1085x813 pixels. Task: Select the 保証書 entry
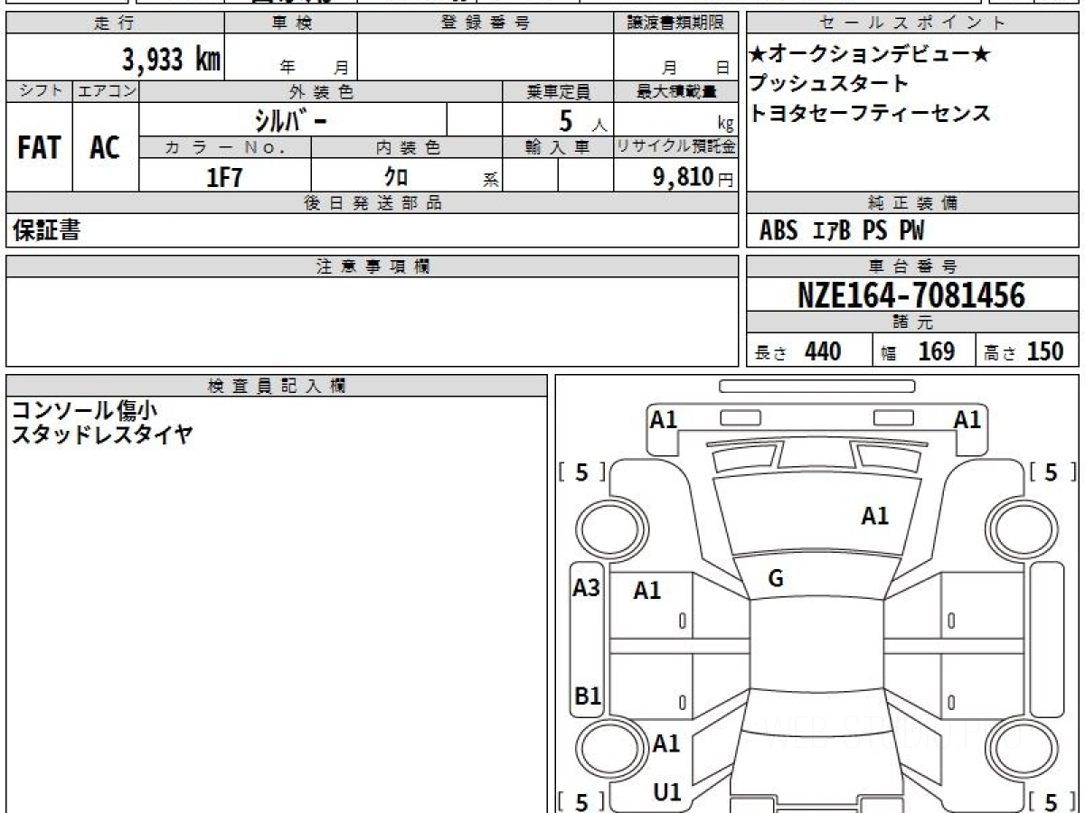tap(46, 230)
